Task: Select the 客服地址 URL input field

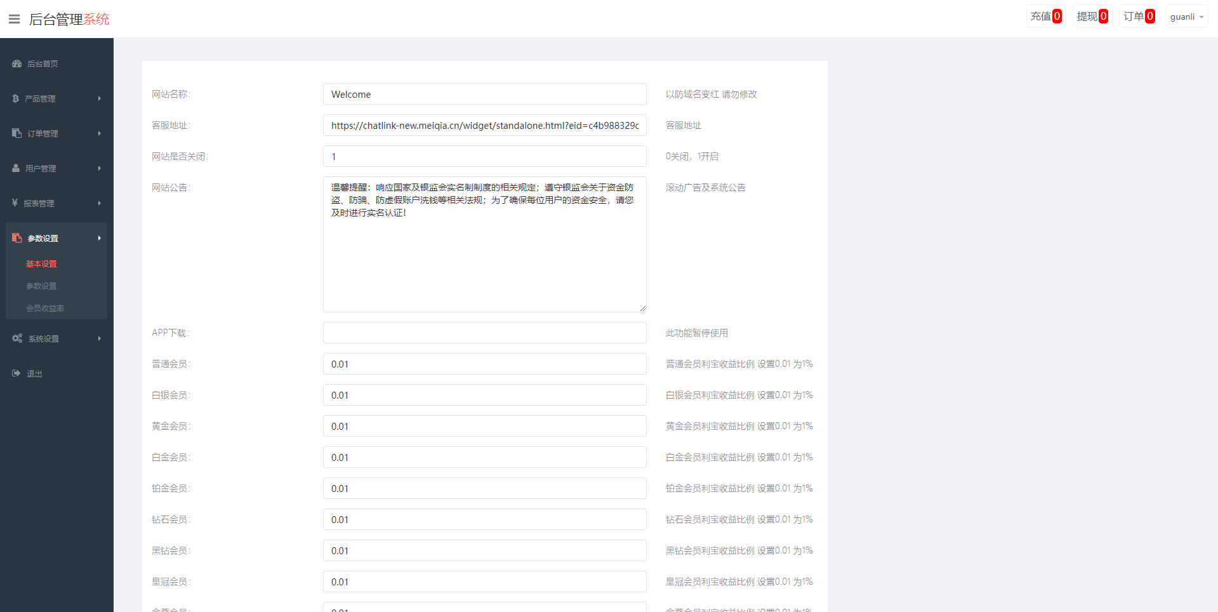Action: (x=484, y=125)
